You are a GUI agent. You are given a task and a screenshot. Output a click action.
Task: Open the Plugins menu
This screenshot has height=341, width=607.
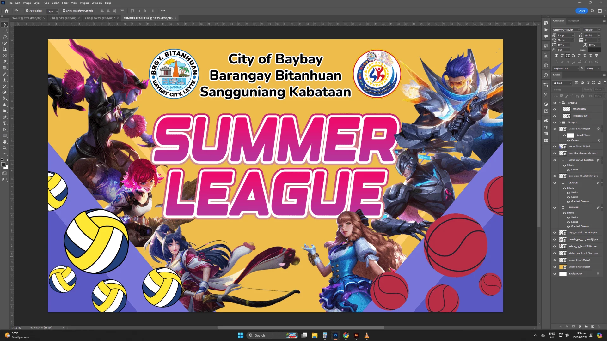point(84,3)
